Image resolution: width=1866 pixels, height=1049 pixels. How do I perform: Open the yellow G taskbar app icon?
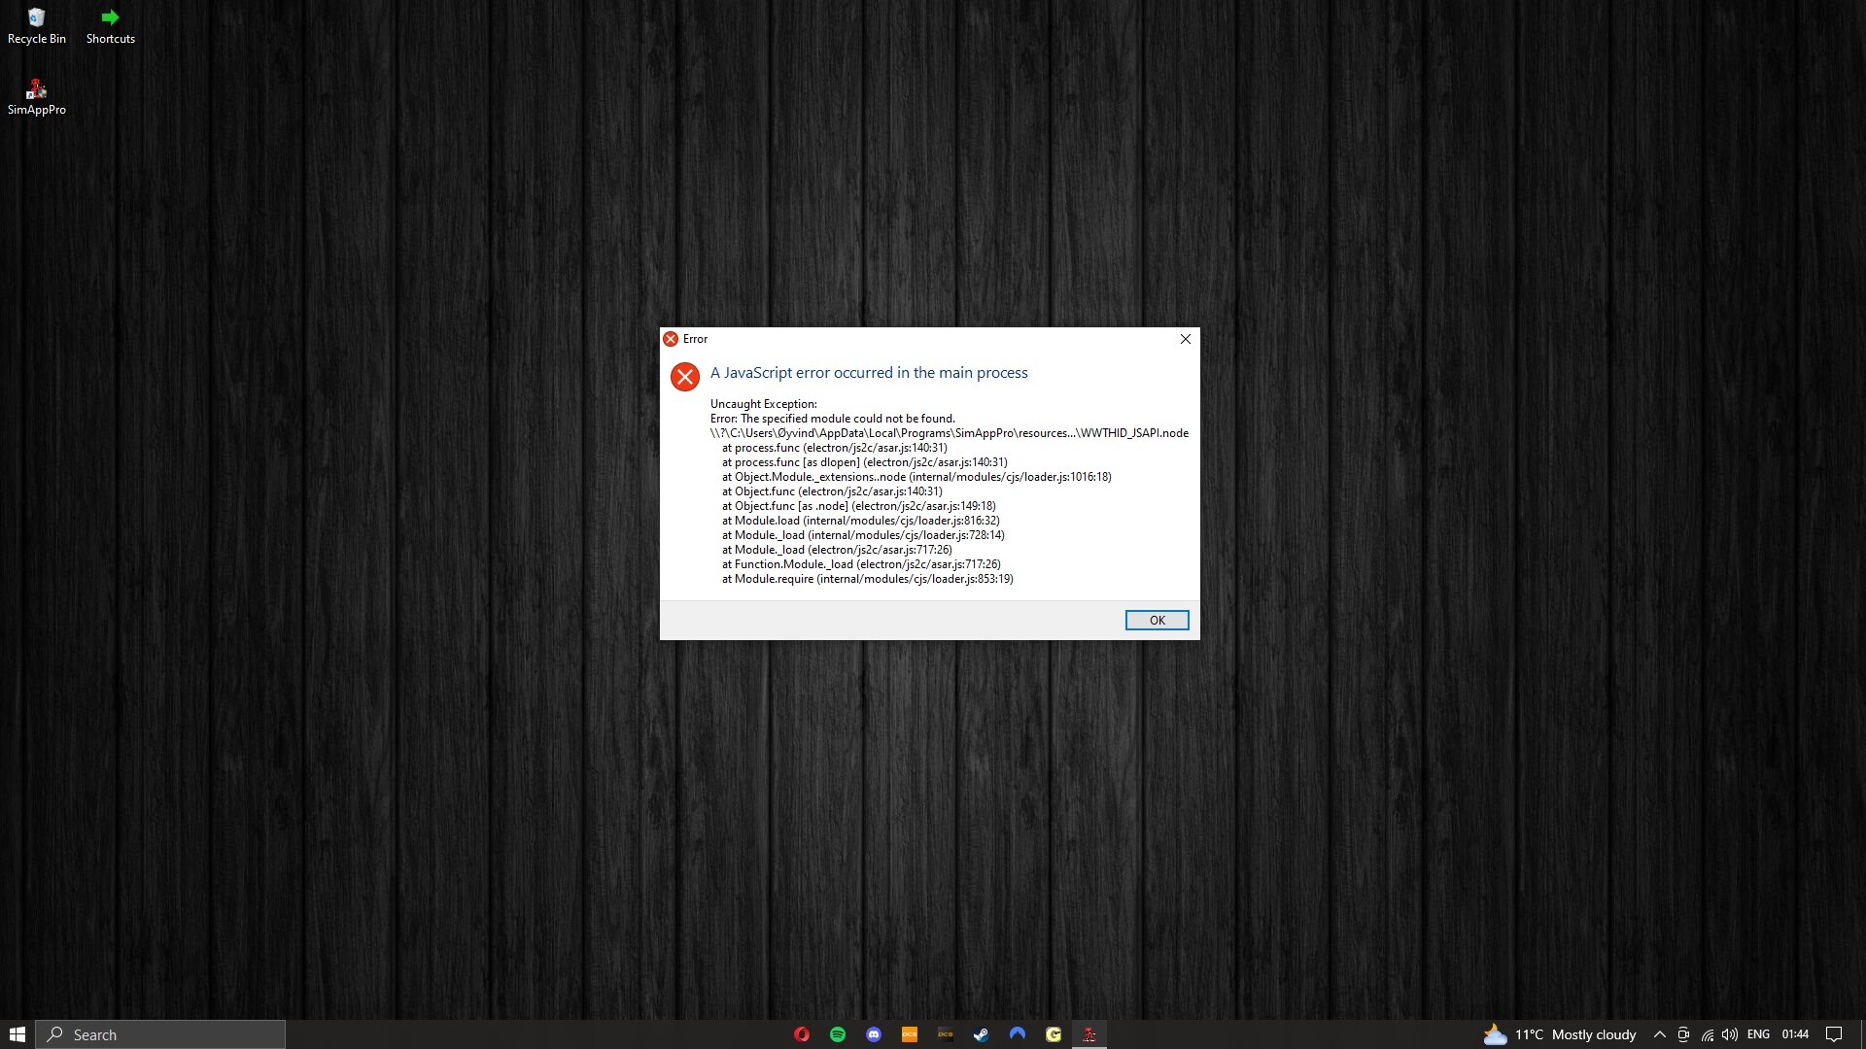[x=1054, y=1034]
